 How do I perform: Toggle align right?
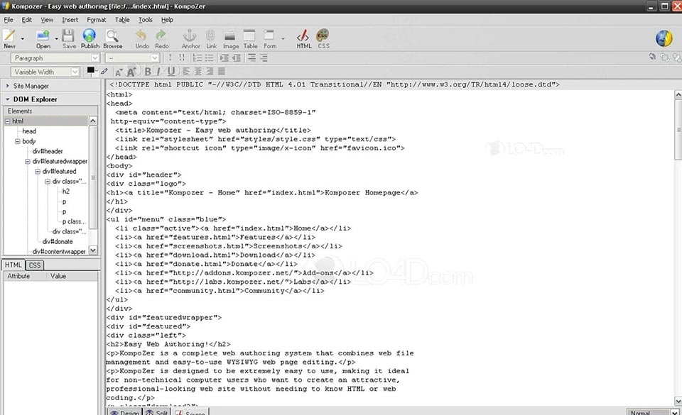(210, 72)
